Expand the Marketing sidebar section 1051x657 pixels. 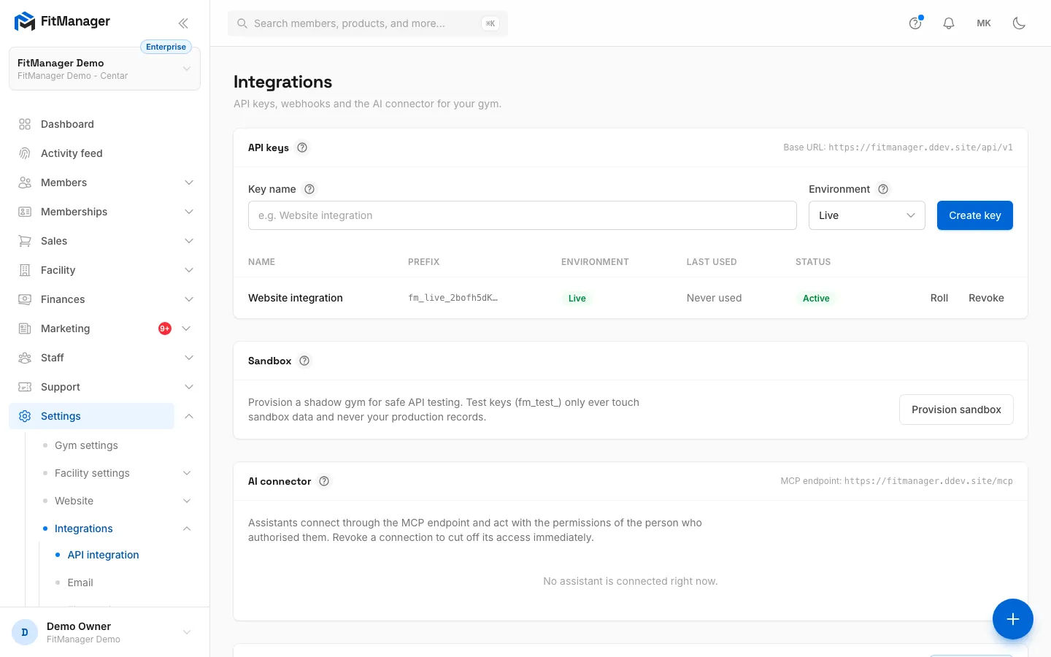186,328
